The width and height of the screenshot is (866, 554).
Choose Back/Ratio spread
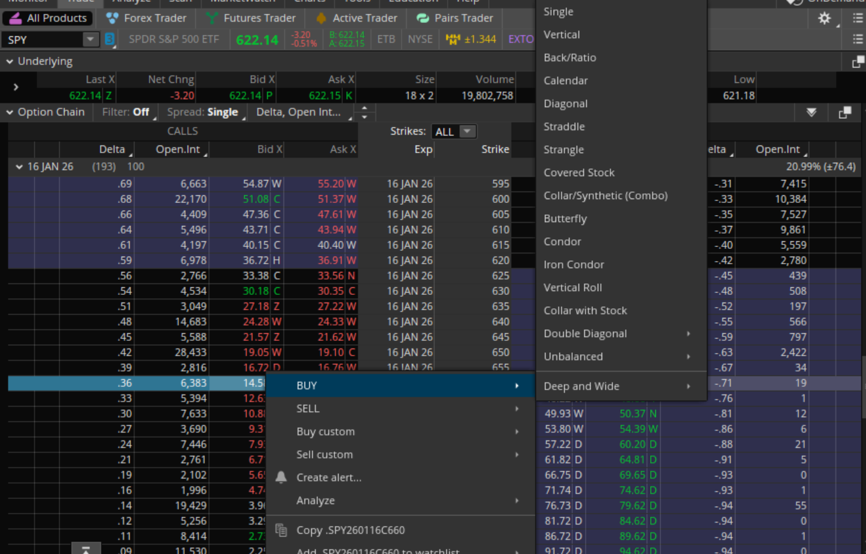621,57
